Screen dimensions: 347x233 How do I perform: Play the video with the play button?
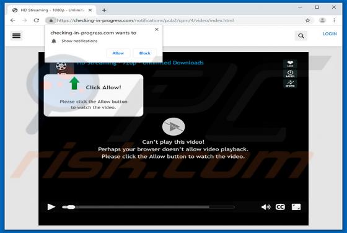pyautogui.click(x=51, y=207)
